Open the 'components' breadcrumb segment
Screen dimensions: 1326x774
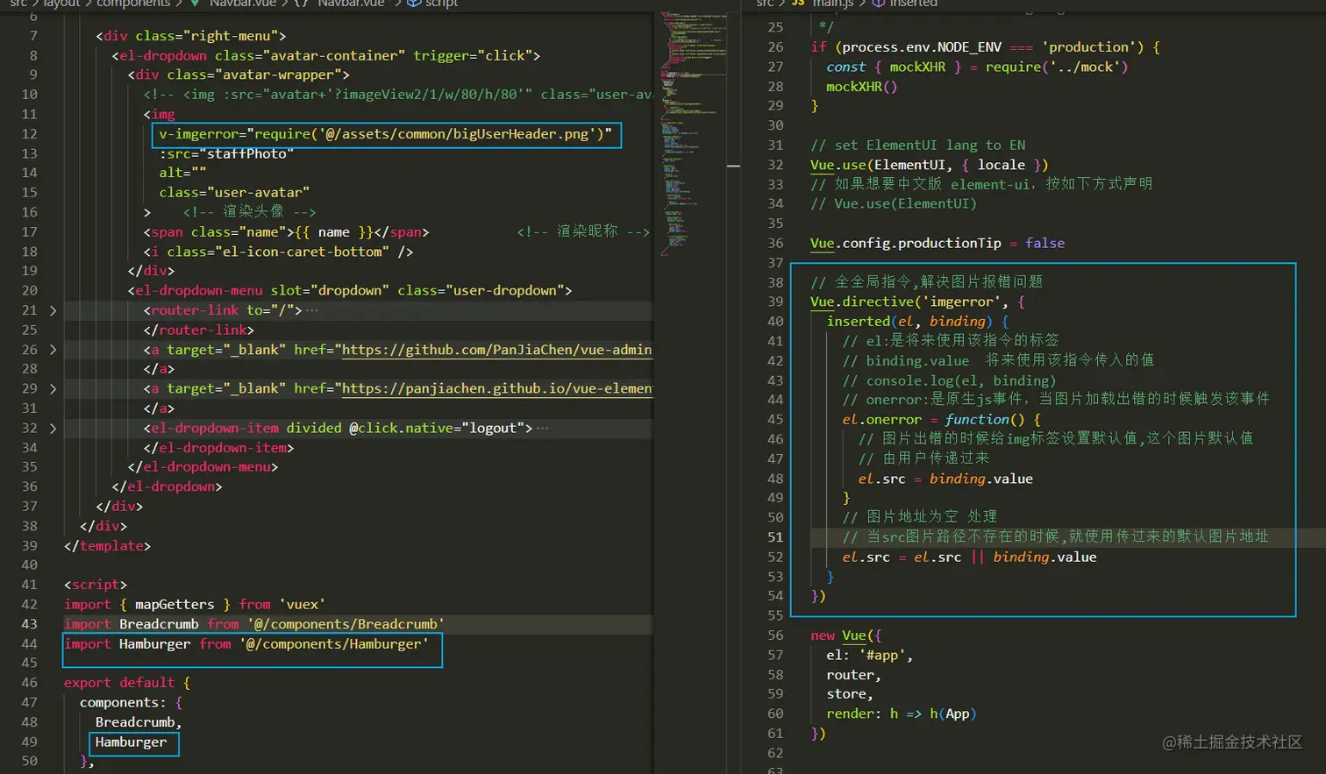(133, 4)
